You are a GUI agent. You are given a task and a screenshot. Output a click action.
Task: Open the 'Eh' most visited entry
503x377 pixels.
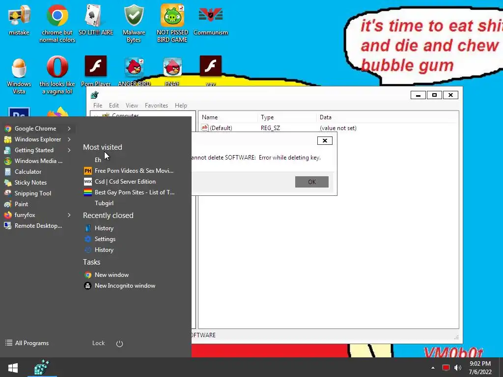pyautogui.click(x=98, y=160)
